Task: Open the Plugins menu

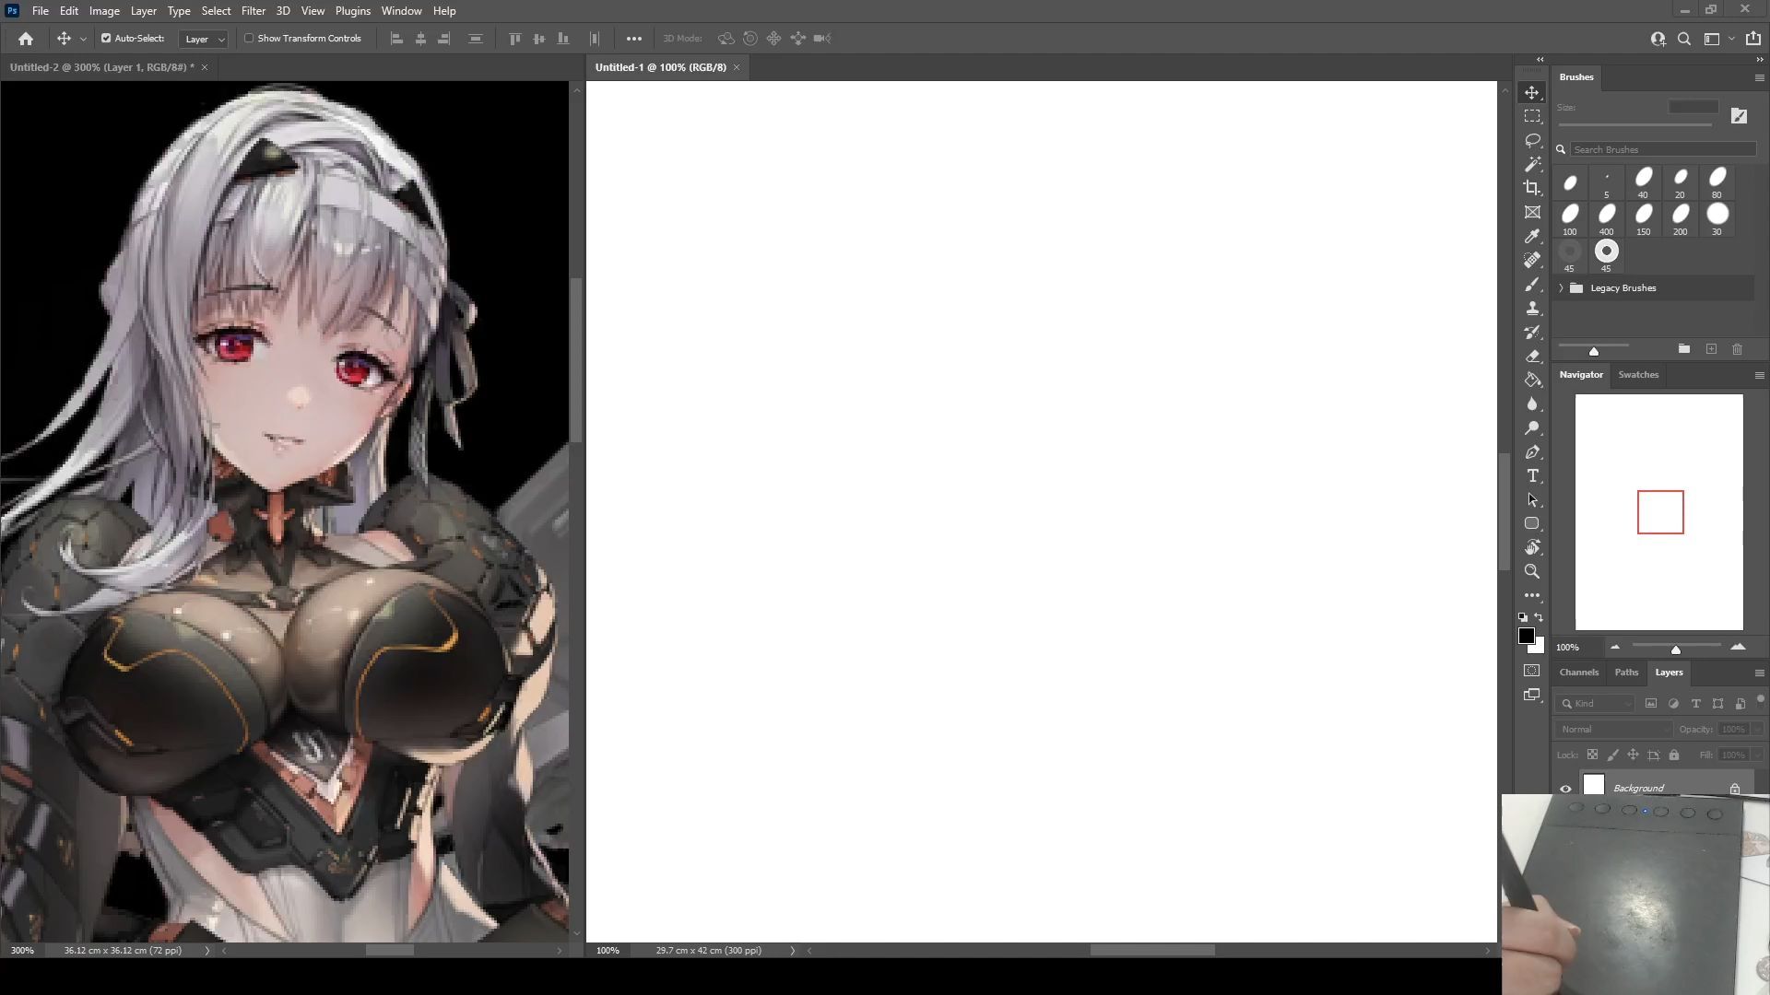Action: pos(352,11)
